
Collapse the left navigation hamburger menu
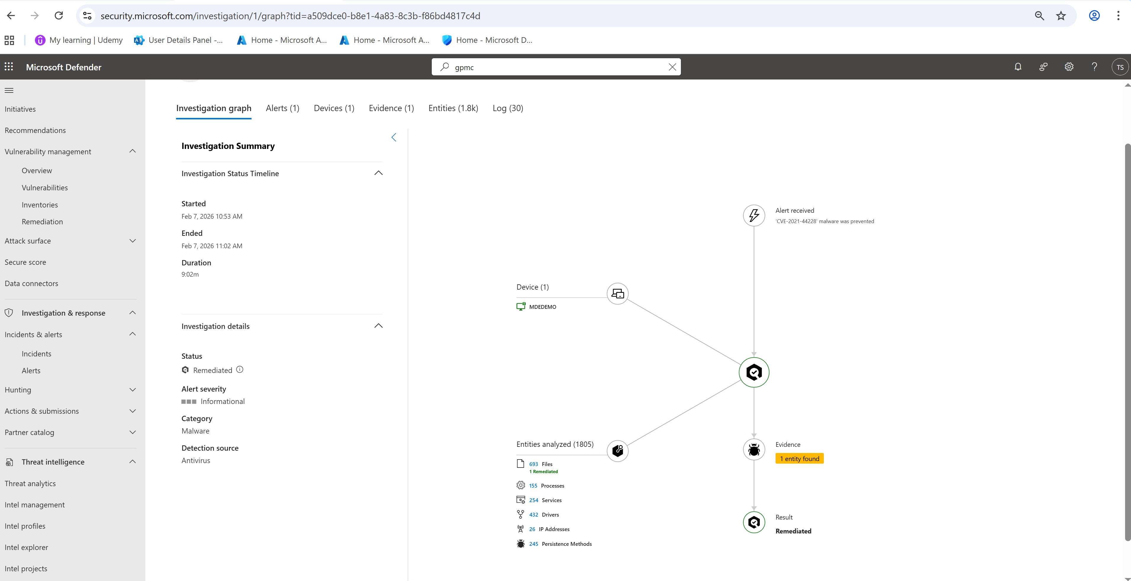coord(9,90)
